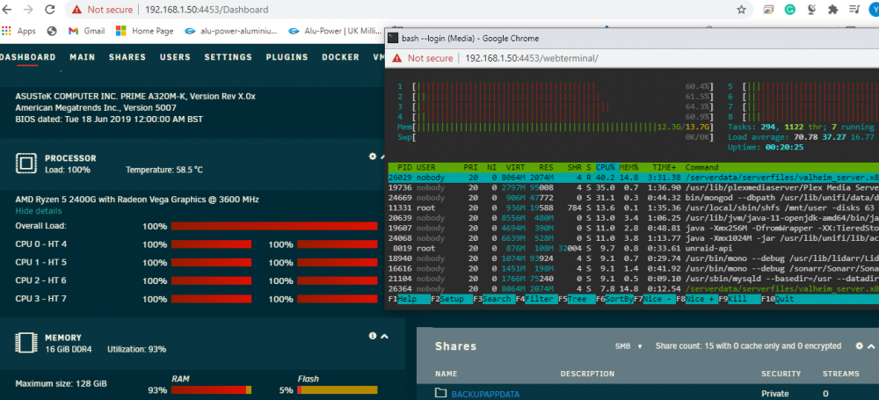Image resolution: width=879 pixels, height=400 pixels.
Task: Open the Grammarly extension icon
Action: 790,10
